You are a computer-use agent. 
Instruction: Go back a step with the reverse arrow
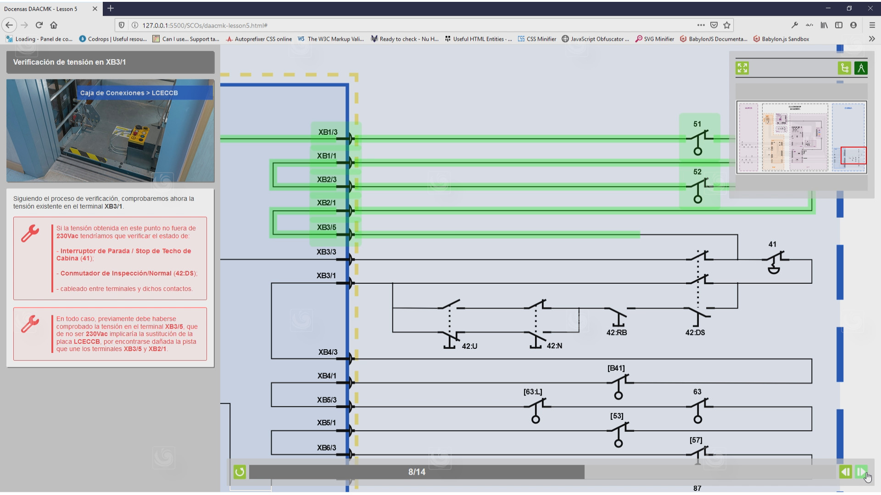tap(846, 472)
